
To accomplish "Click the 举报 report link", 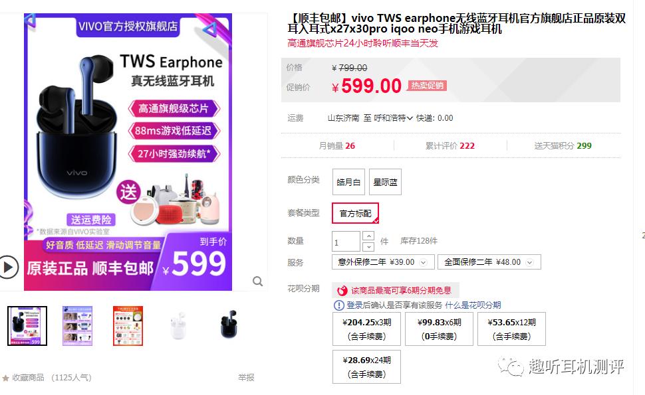I will [246, 377].
